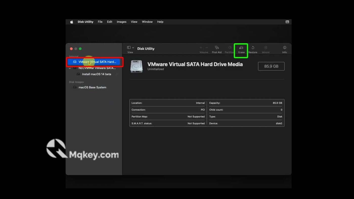This screenshot has height=199, width=354.
Task: Open the Images menu
Action: point(121,22)
